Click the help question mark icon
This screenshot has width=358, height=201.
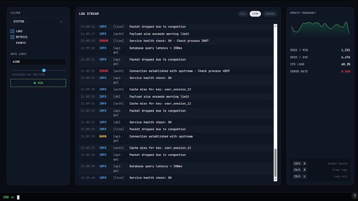click(354, 196)
